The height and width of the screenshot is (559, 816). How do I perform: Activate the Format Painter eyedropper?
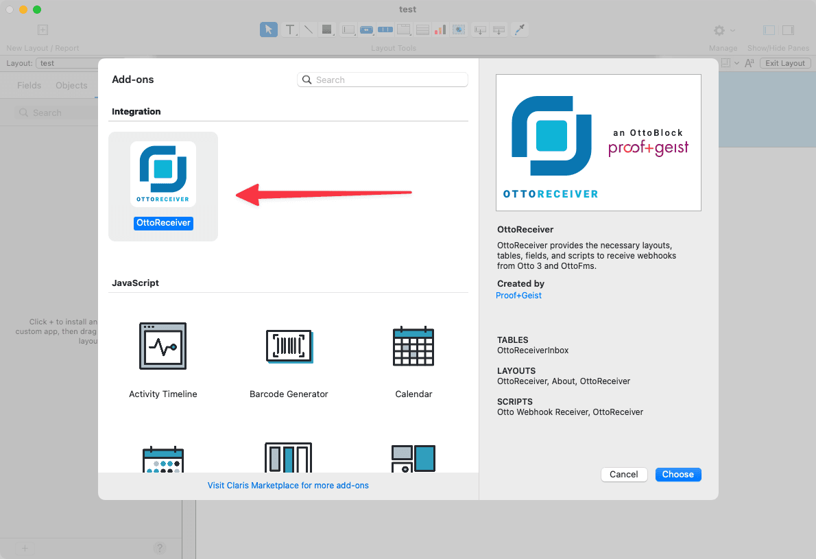click(x=519, y=29)
